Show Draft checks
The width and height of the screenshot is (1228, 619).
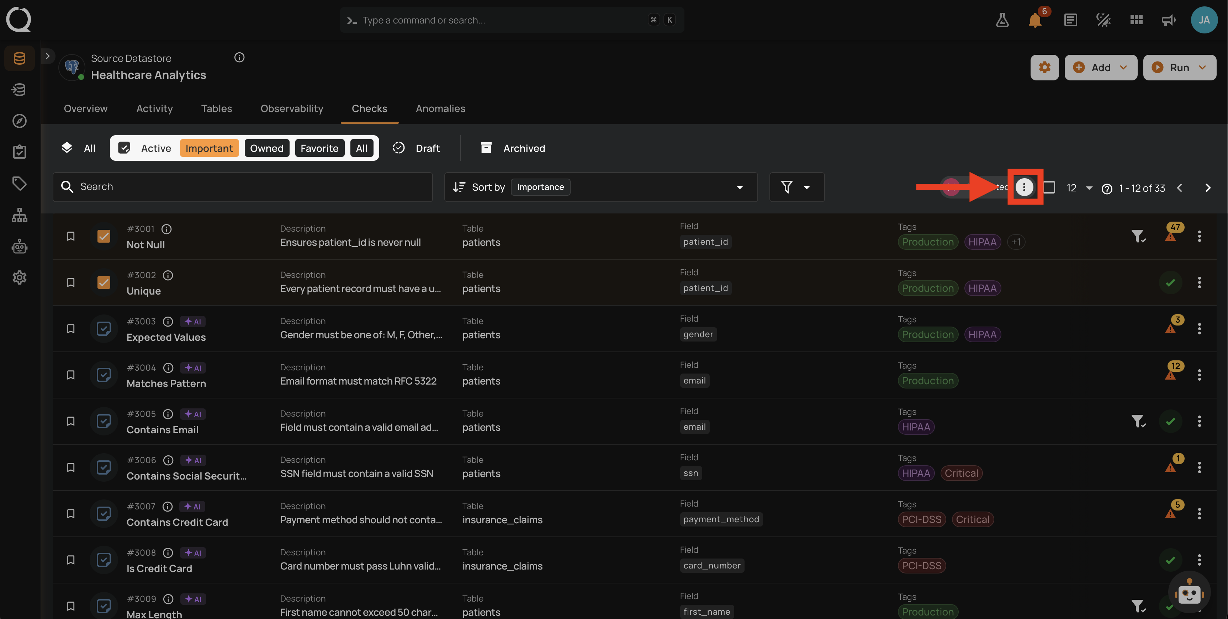click(x=416, y=148)
